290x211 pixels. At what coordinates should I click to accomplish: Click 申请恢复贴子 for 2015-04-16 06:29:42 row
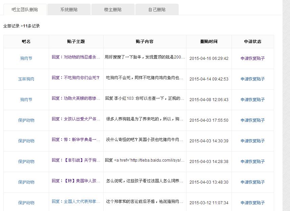tap(253, 58)
